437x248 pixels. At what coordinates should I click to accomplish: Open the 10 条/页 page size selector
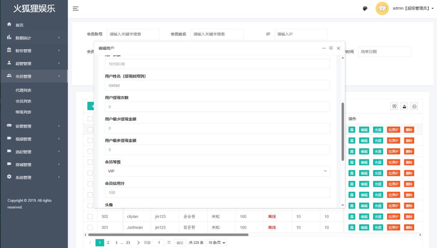point(216,243)
